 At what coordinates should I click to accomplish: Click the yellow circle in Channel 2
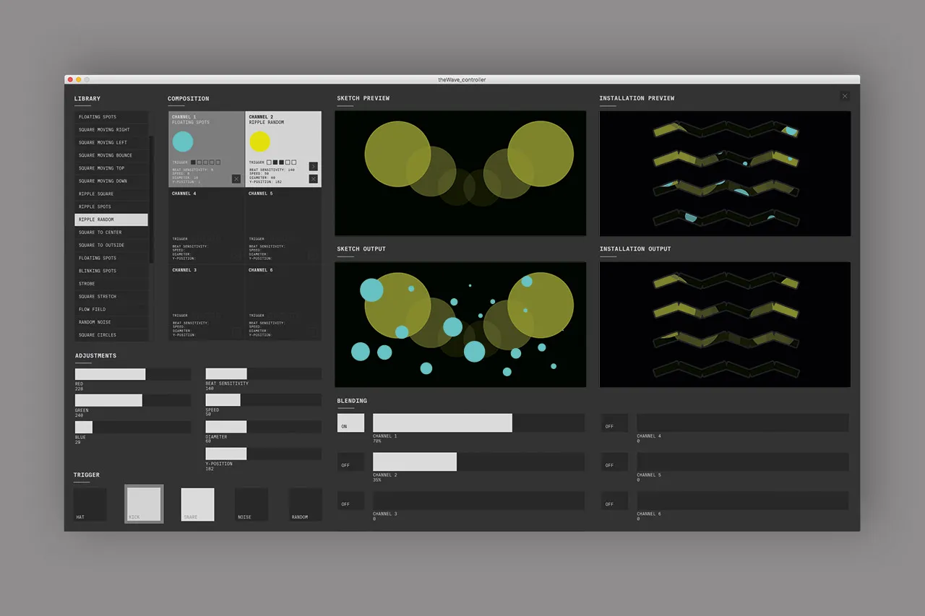point(259,142)
